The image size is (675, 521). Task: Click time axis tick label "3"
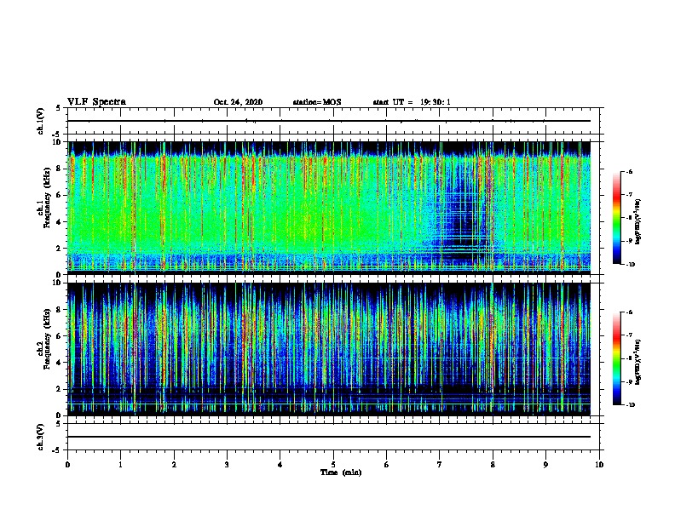pos(227,465)
